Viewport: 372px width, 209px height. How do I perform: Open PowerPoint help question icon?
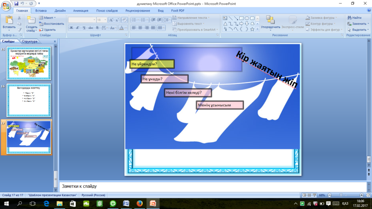click(x=369, y=11)
